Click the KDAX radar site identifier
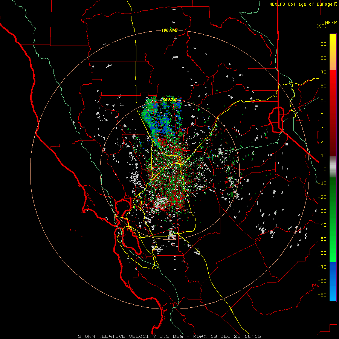339x339 pixels. (x=200, y=336)
